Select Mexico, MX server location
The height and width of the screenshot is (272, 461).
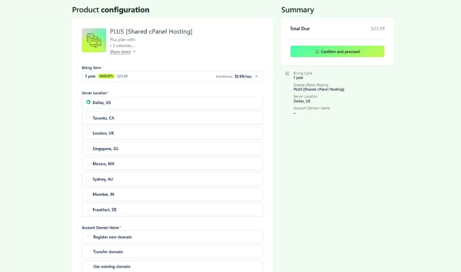[172, 164]
